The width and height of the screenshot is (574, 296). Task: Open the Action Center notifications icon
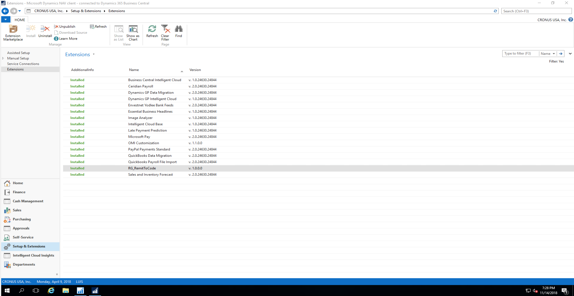[565, 291]
